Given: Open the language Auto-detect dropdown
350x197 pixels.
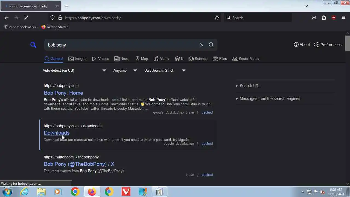Looking at the screenshot, I should 74,70.
